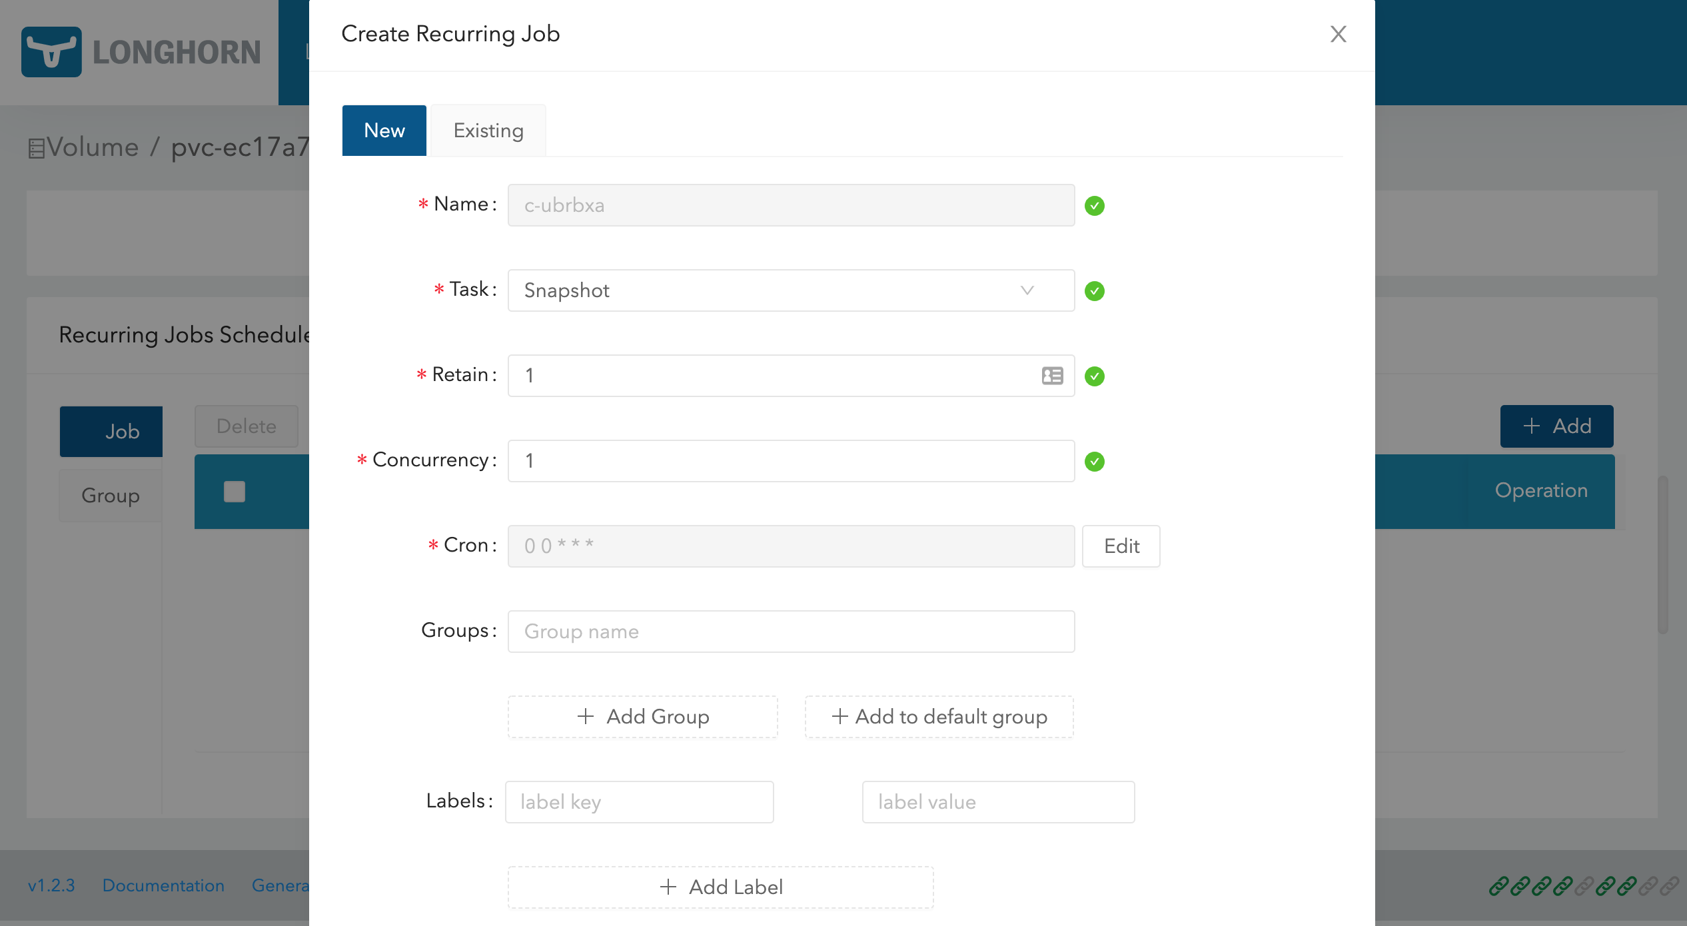The image size is (1687, 926).
Task: Click the plus icon in Add Group
Action: [x=585, y=716]
